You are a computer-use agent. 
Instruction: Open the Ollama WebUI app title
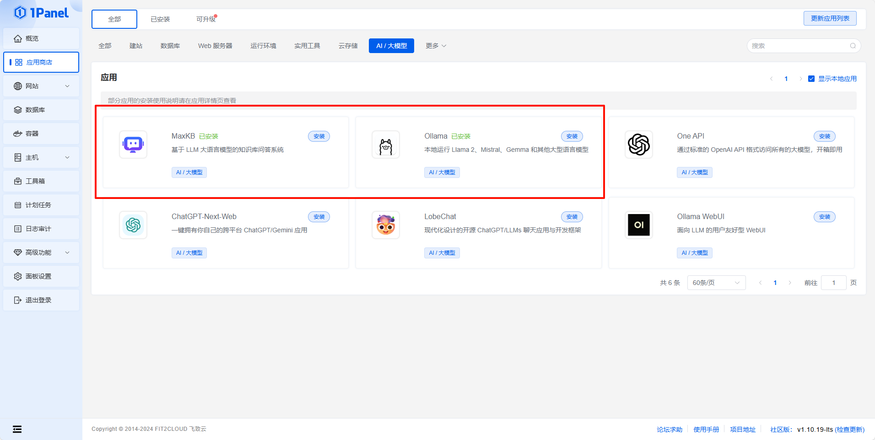pos(701,217)
